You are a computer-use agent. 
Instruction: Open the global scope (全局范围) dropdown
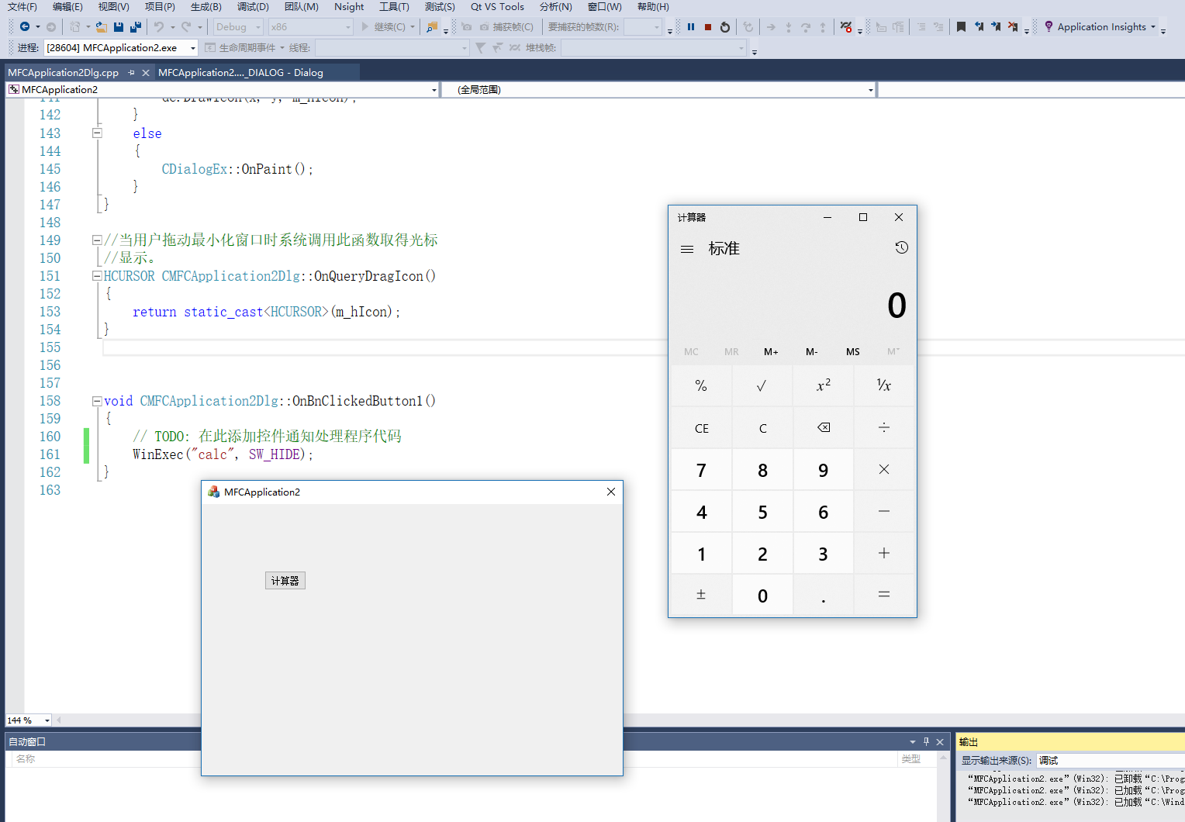(x=871, y=90)
